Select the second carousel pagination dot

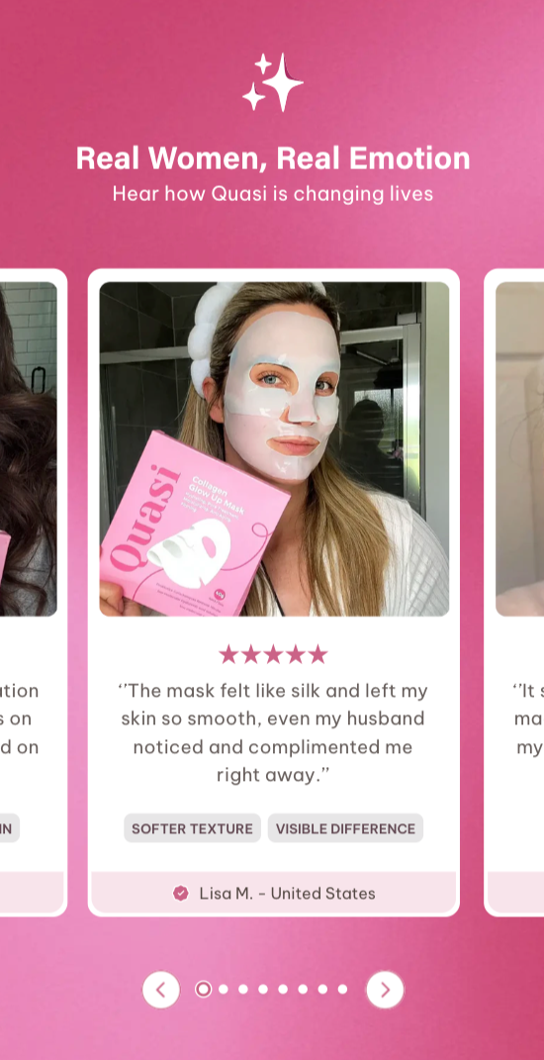coord(223,990)
